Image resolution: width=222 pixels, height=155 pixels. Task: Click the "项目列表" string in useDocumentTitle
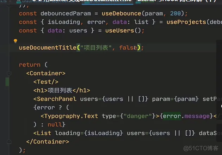(x=96, y=48)
